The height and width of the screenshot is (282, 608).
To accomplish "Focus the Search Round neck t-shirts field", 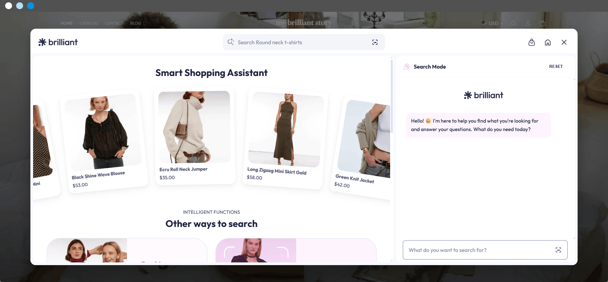I will [x=304, y=42].
